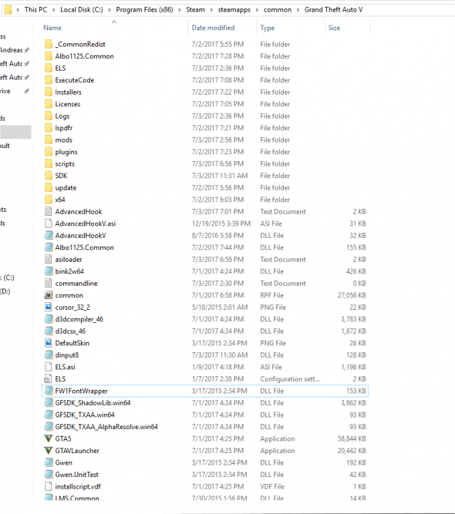Select GFSDK_ShadowLib.win64 file name

[x=93, y=402]
